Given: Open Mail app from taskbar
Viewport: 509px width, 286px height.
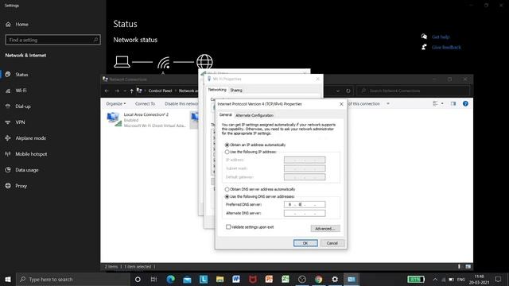Looking at the screenshot, I should (x=187, y=279).
